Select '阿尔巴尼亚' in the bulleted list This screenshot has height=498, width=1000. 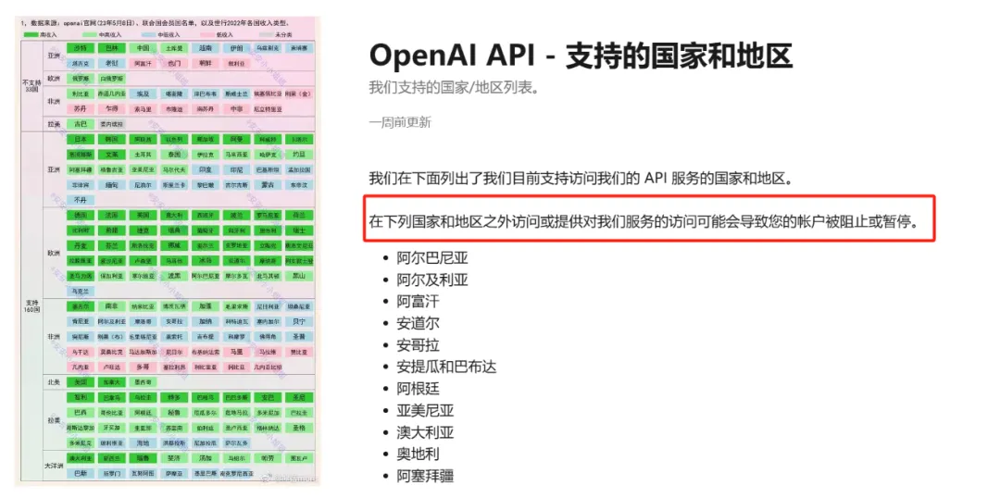432,259
